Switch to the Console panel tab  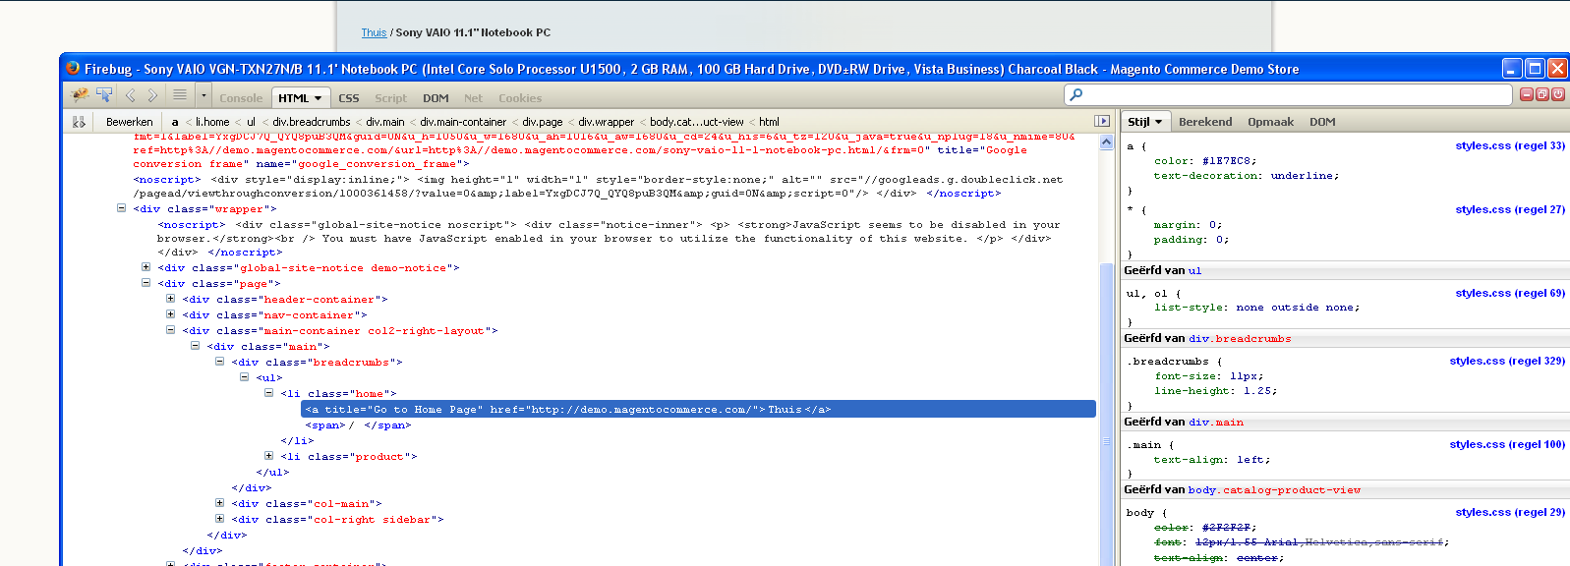(241, 98)
